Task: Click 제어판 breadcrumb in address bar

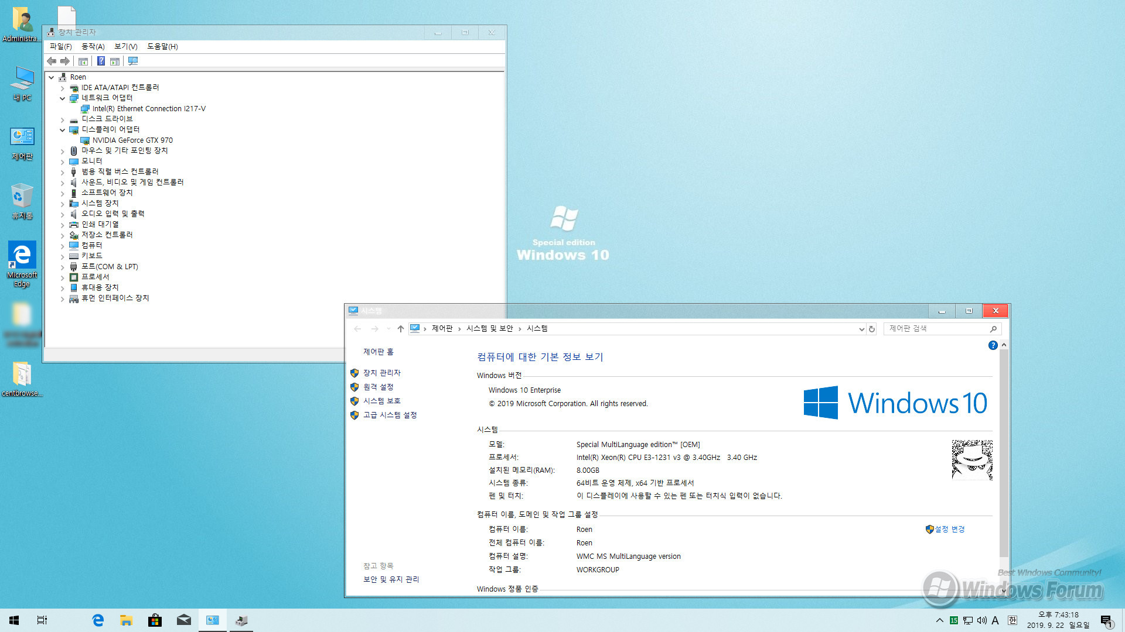Action: pyautogui.click(x=442, y=329)
